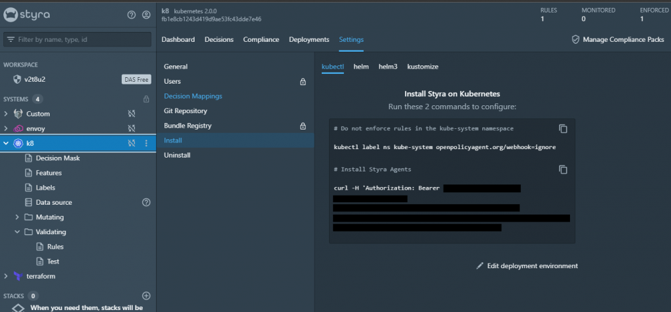671x312 pixels.
Task: Open the k8 system three-dot menu
Action: coord(146,144)
